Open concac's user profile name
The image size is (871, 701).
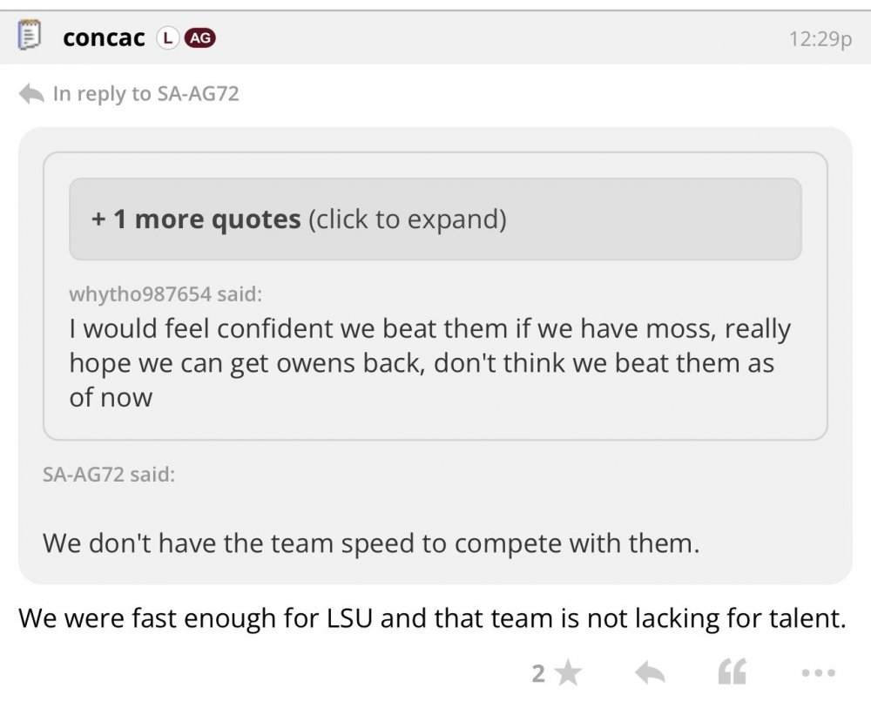click(104, 38)
